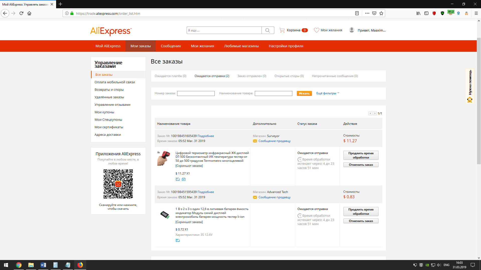Open Windows Start menu

coord(6,265)
